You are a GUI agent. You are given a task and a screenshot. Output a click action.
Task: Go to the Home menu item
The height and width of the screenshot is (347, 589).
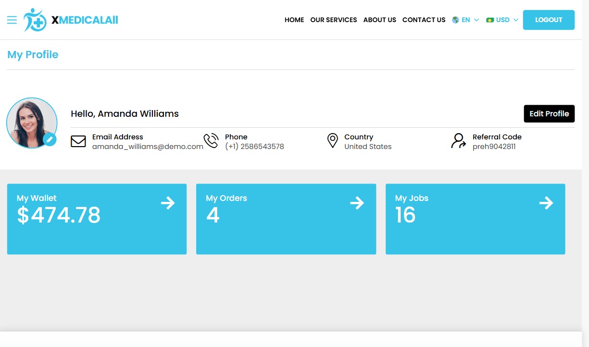coord(294,20)
